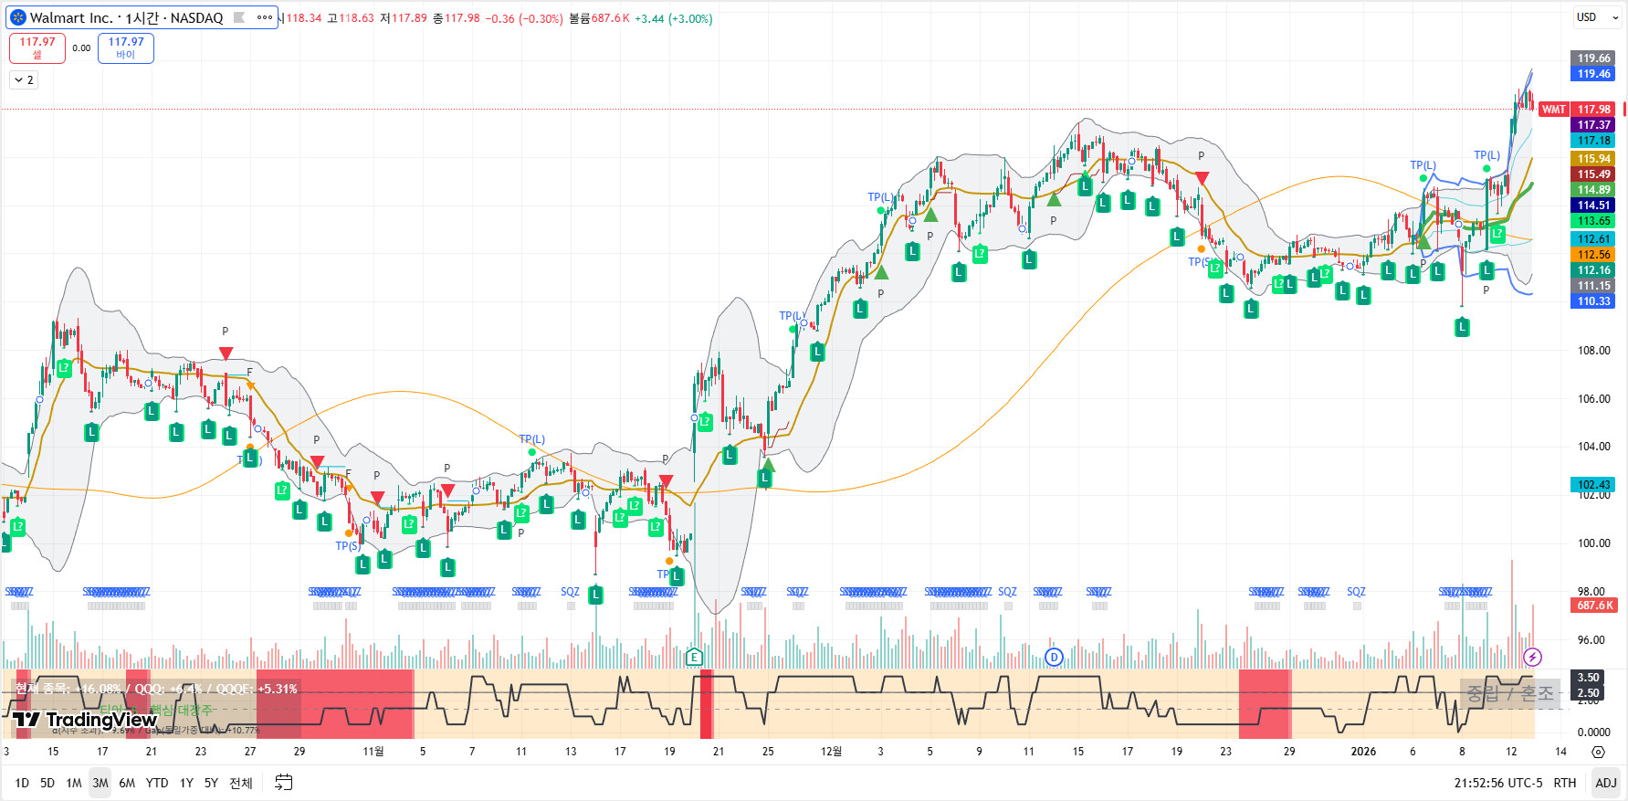Open the timezone menu at 21:52:56 UTC-5
Screen dimensions: 1628x801
1498,783
